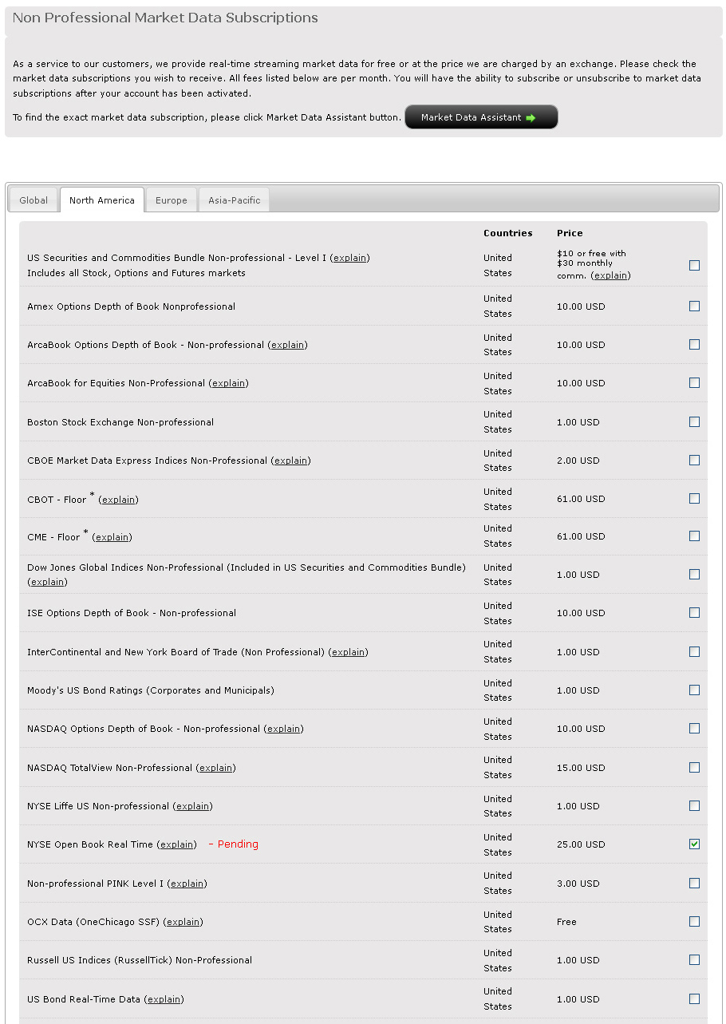Viewport: 726px width, 1024px height.
Task: Tick the ArcaBook Options Depth of Book checkbox
Action: (x=694, y=345)
